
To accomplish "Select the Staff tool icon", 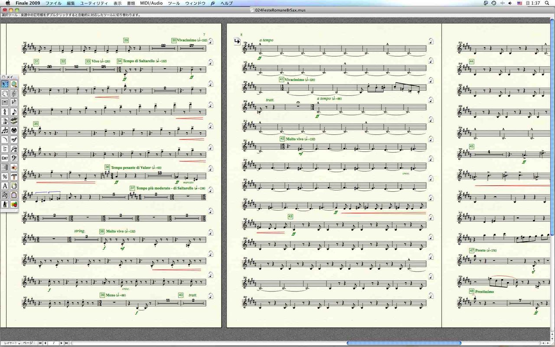I will 14,93.
